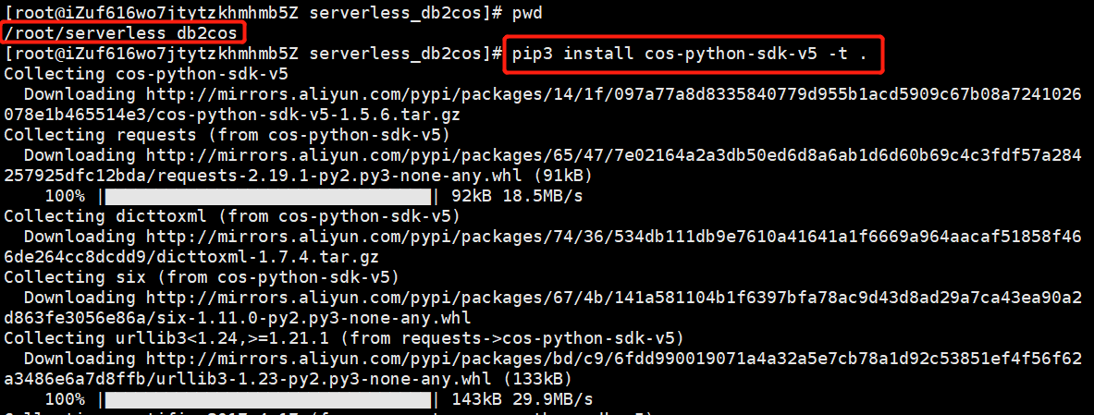Click the 'Collecting dicttoxml' output line
Image resolution: width=1094 pixels, height=415 pixels.
pos(231,216)
